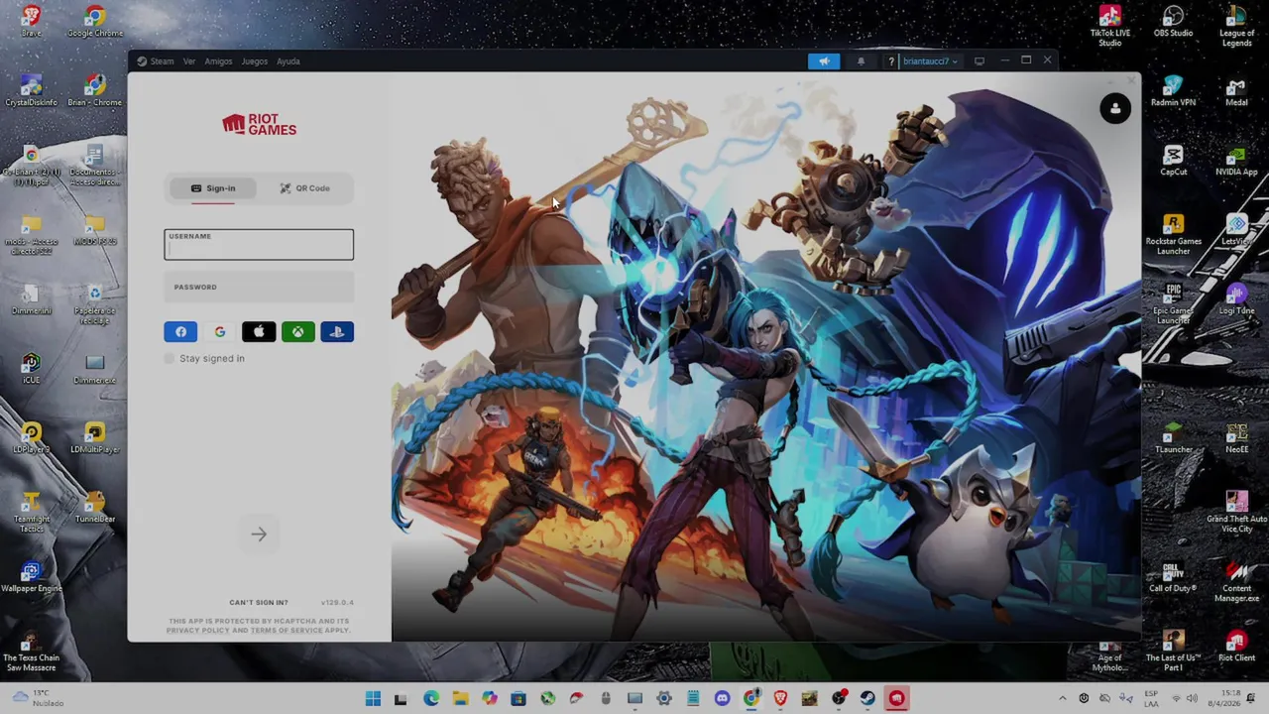Sign in with Xbox icon
The height and width of the screenshot is (714, 1269).
297,332
